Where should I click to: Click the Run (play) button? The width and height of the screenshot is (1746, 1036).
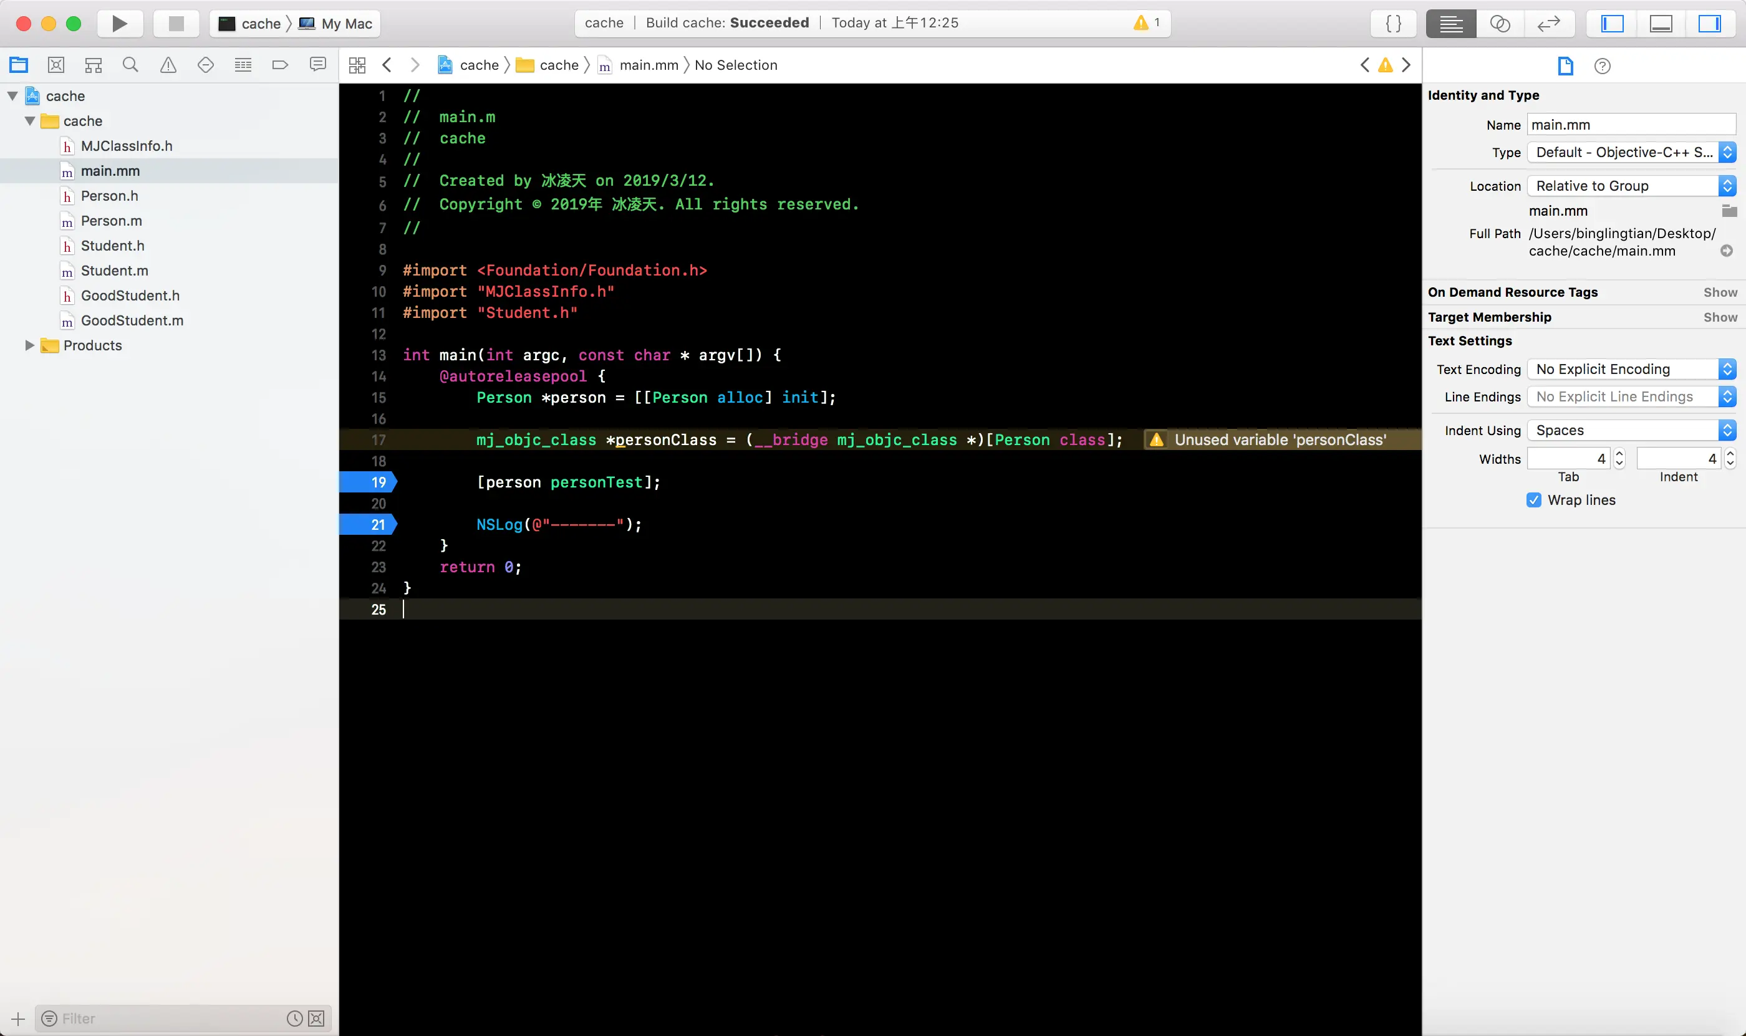pos(120,24)
